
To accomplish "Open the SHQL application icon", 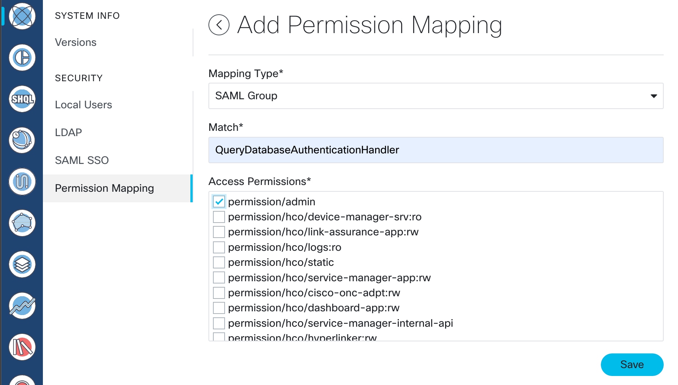I will (x=22, y=99).
